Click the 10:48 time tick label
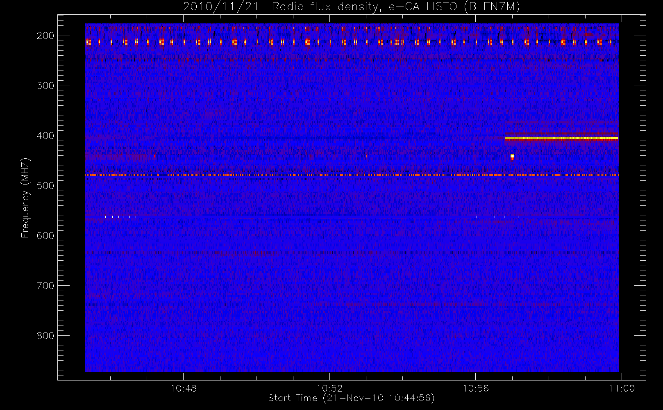 [184, 388]
